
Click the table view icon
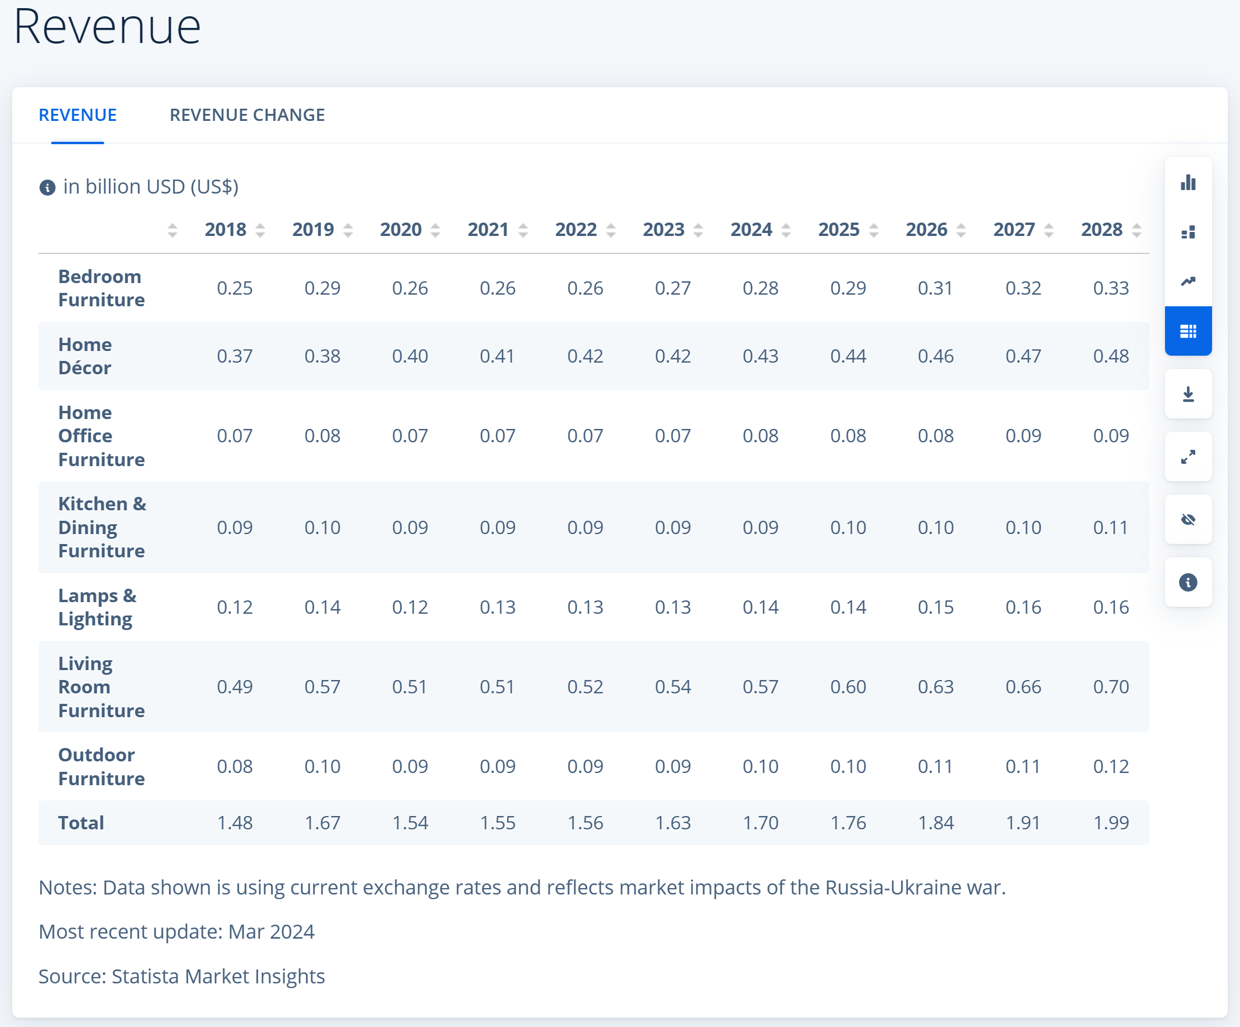click(1188, 331)
